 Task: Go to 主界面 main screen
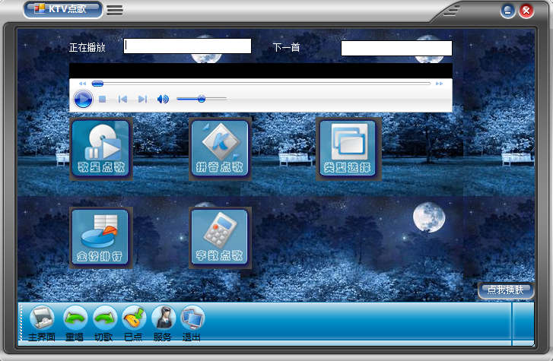[42, 324]
